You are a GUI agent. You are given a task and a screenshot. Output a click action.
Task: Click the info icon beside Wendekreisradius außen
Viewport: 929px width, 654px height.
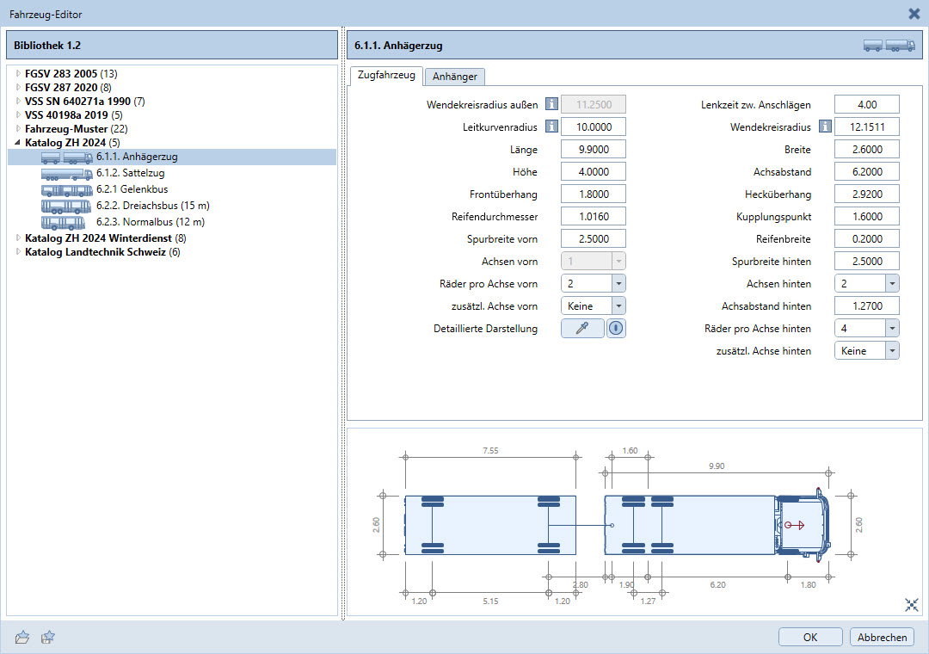pyautogui.click(x=551, y=105)
